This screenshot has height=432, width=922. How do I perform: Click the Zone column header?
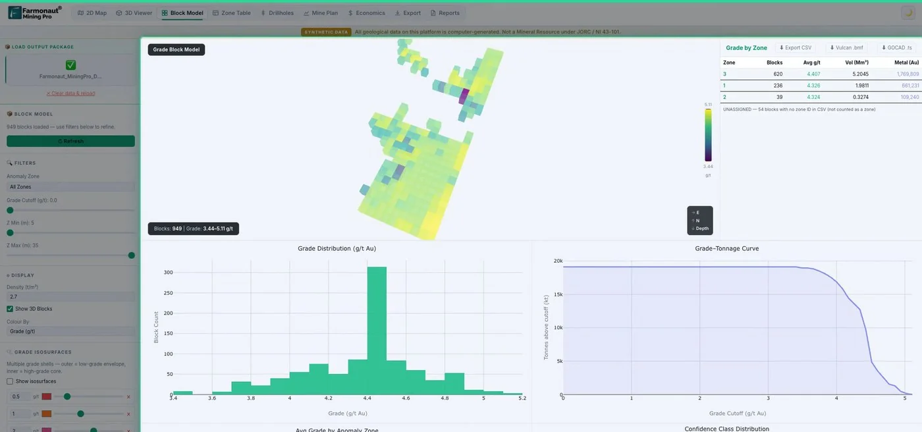tap(729, 63)
